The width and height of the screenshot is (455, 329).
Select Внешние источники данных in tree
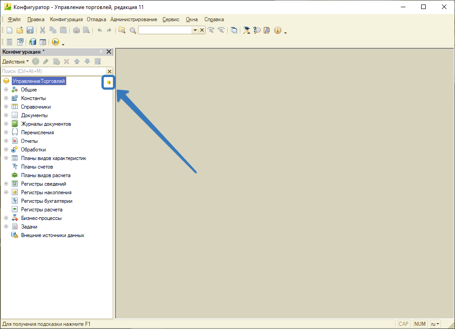(52, 235)
